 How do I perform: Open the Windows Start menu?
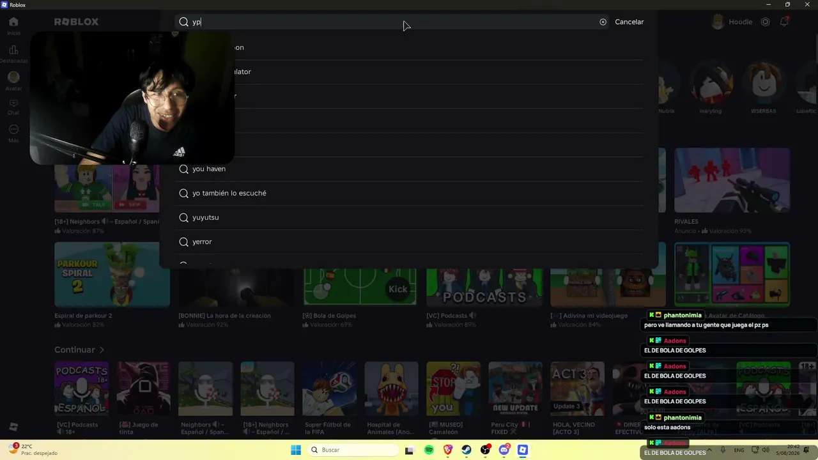(296, 450)
